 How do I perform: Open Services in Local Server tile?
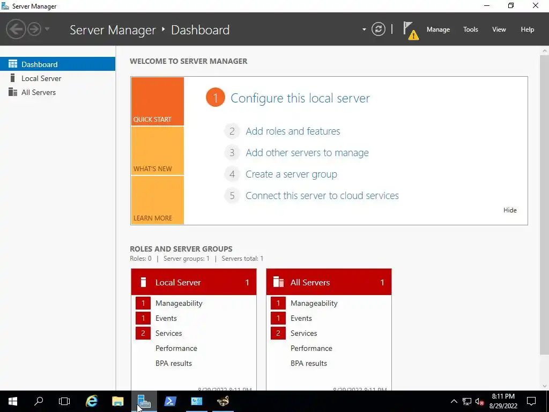point(169,333)
